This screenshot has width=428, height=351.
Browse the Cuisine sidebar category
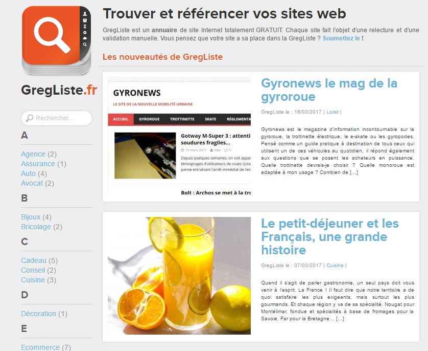33,280
